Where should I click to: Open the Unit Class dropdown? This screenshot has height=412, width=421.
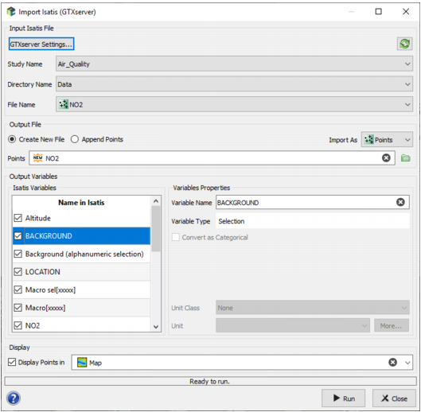pos(313,308)
